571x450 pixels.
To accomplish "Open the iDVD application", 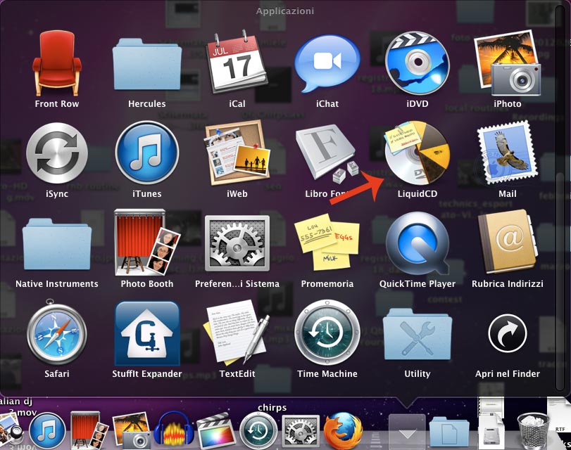I will (x=418, y=63).
